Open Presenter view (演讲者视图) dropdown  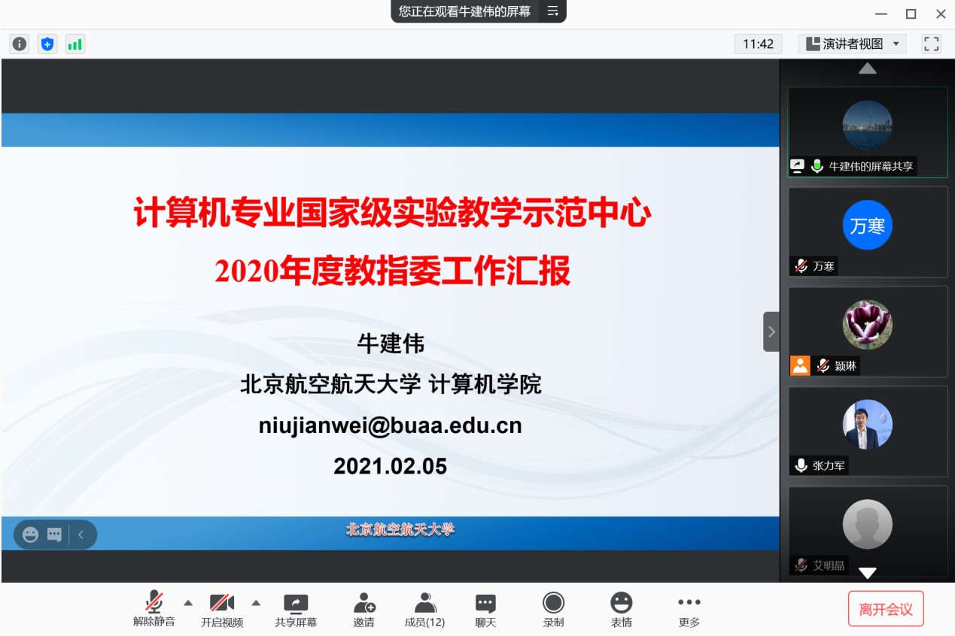[853, 44]
